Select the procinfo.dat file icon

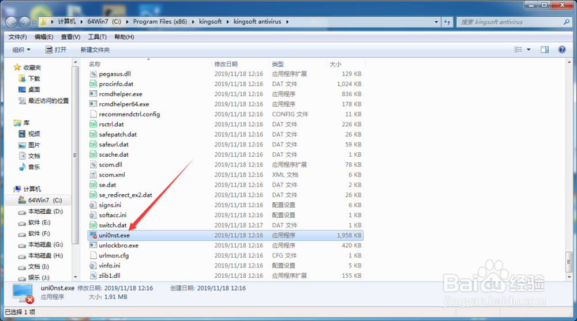tap(93, 84)
